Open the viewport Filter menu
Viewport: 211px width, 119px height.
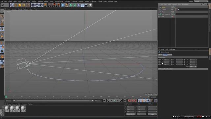click(x=31, y=9)
